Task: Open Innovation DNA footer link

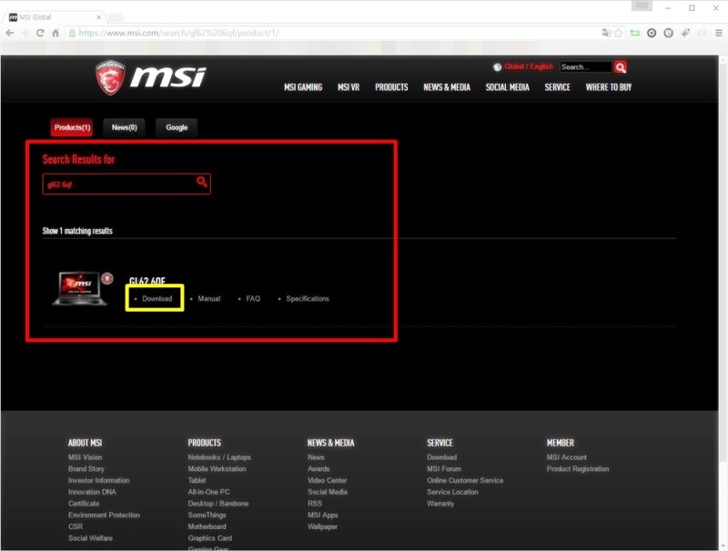Action: [92, 492]
